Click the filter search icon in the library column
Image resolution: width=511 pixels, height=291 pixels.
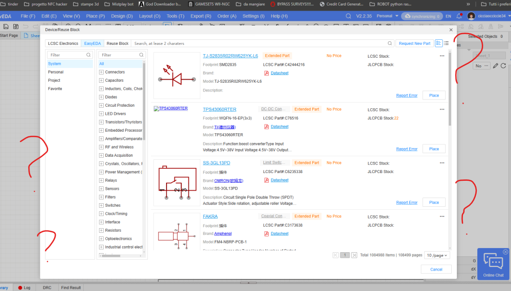[88, 55]
